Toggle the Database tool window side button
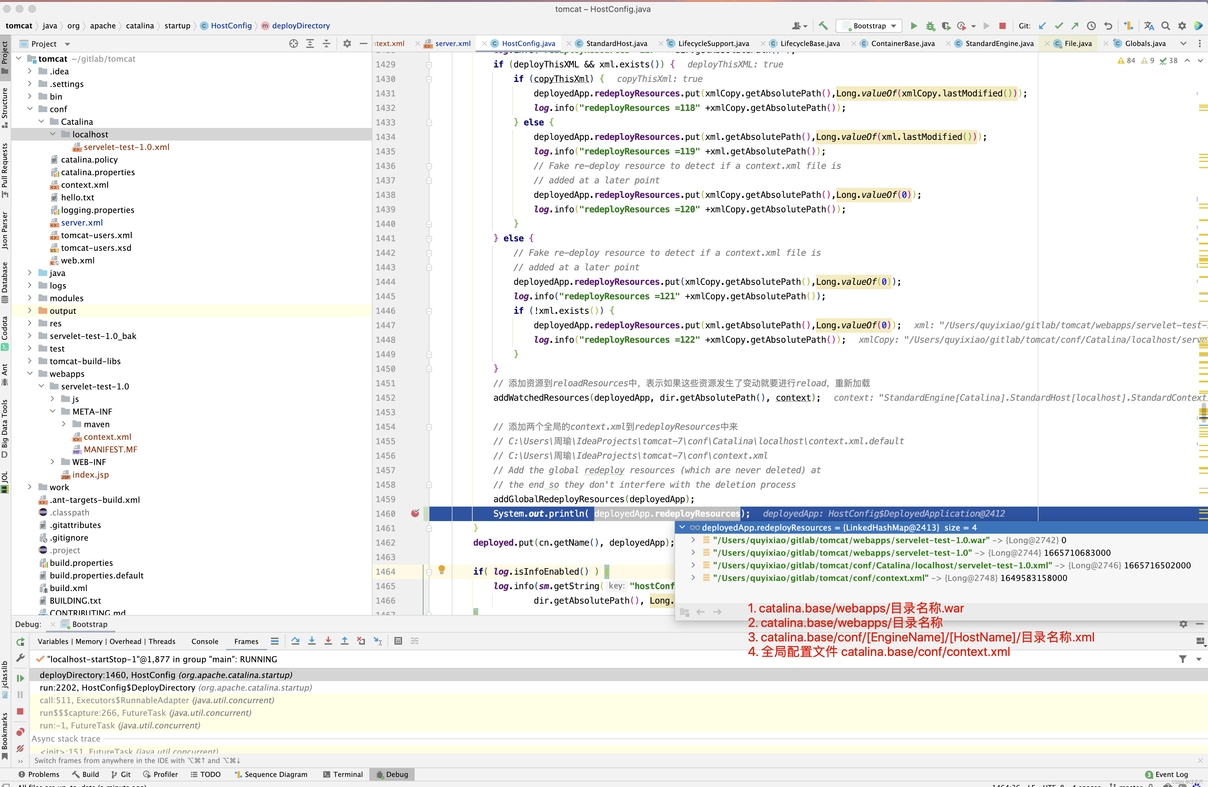Image resolution: width=1208 pixels, height=787 pixels. click(5, 282)
